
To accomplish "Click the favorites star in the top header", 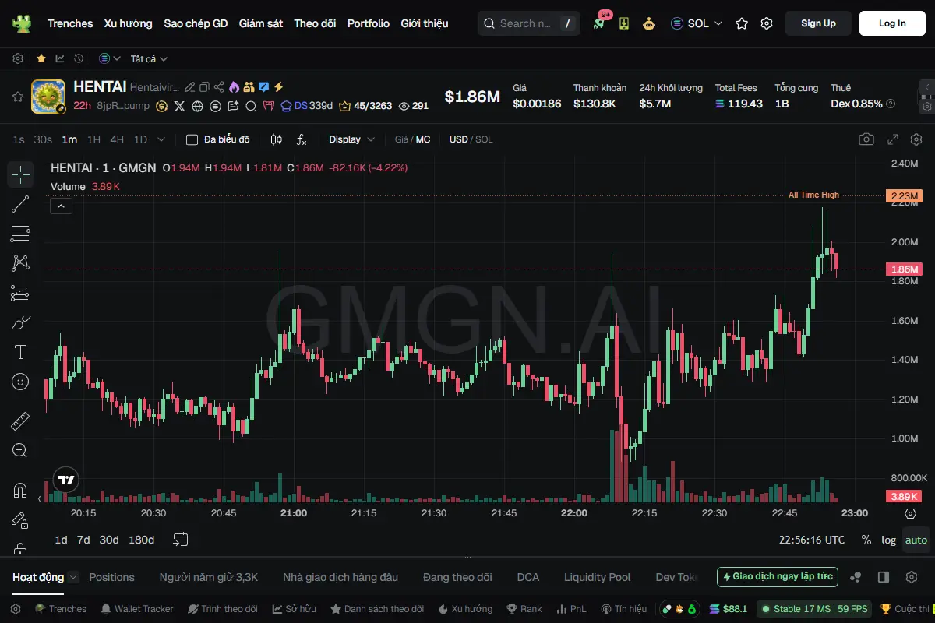I will [x=742, y=23].
